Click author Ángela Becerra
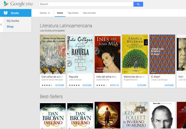The height and width of the screenshot is (129, 186). point(130,80)
